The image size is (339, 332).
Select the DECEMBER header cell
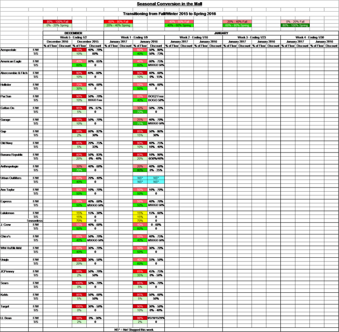click(73, 33)
